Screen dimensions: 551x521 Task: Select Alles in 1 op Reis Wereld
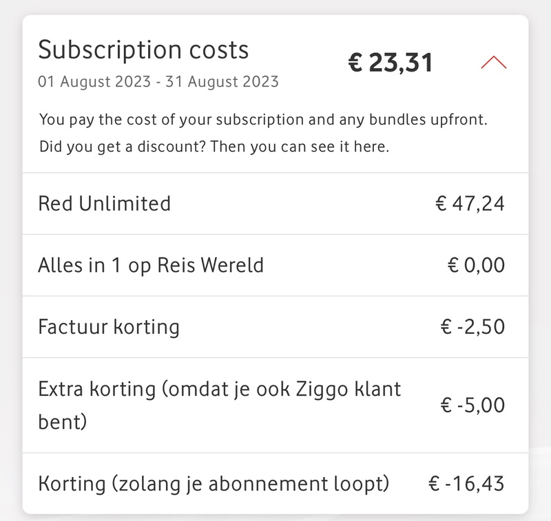click(151, 265)
